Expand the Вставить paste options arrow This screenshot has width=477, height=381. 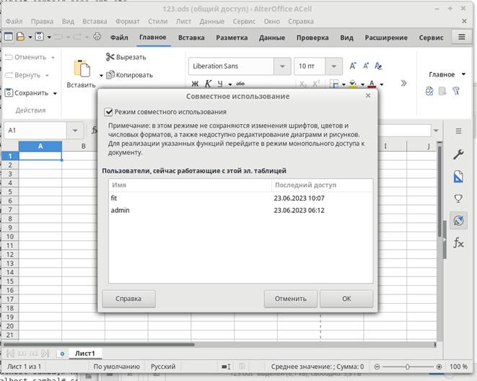[101, 76]
